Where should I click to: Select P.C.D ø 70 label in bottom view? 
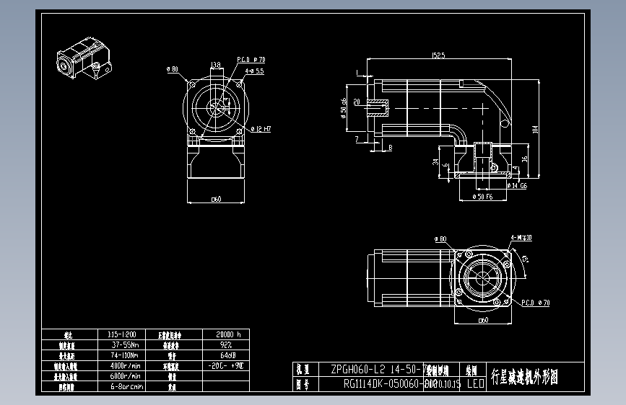coord(535,303)
